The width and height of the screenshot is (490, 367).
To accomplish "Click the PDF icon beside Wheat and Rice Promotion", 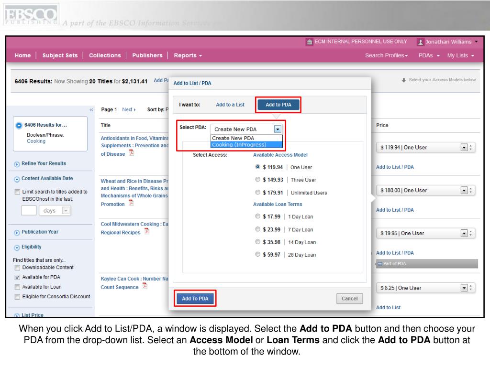I will pyautogui.click(x=131, y=203).
